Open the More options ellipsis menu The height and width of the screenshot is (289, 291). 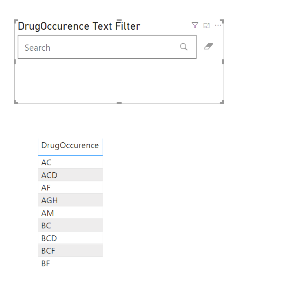click(218, 26)
